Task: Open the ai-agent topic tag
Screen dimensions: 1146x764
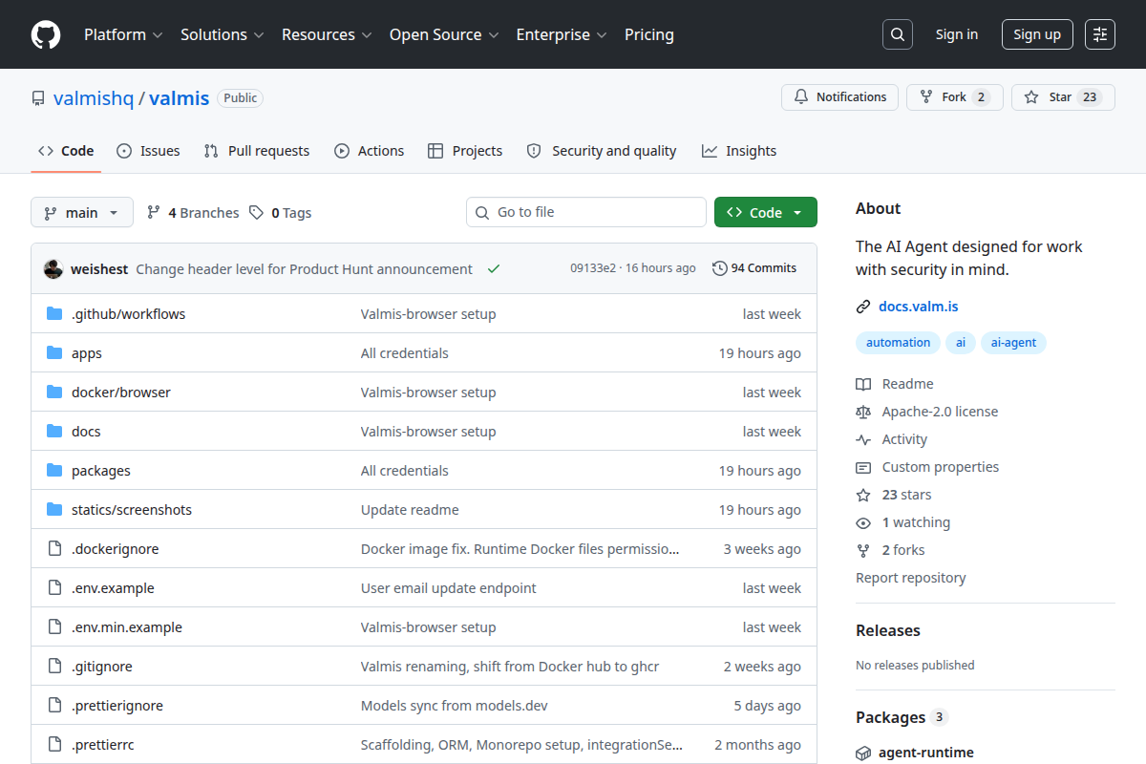Action: [x=1014, y=343]
